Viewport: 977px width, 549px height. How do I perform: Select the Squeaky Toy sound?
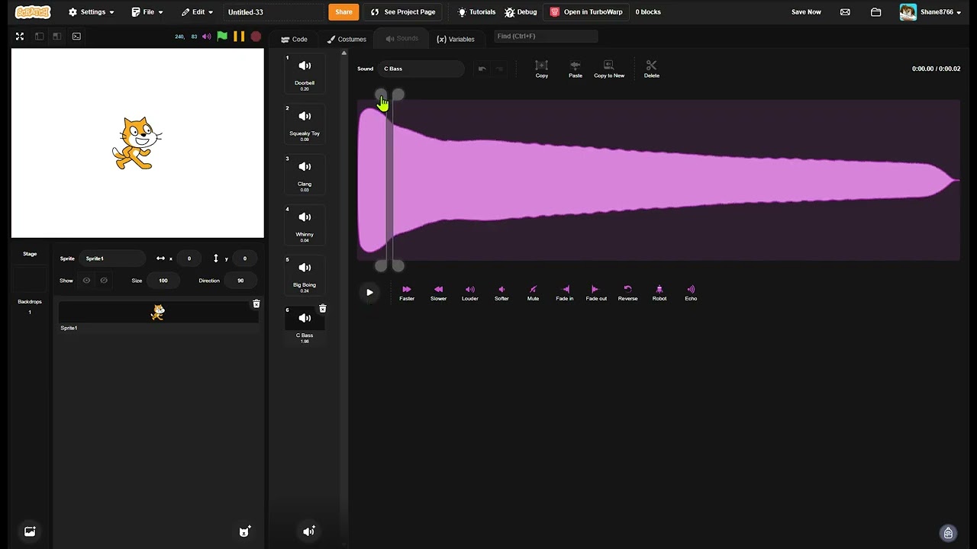(305, 124)
